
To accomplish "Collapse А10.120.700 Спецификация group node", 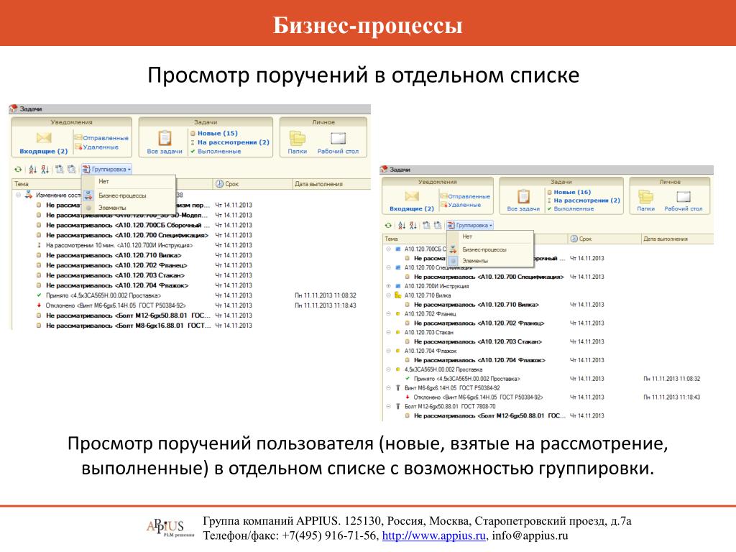I will click(388, 267).
